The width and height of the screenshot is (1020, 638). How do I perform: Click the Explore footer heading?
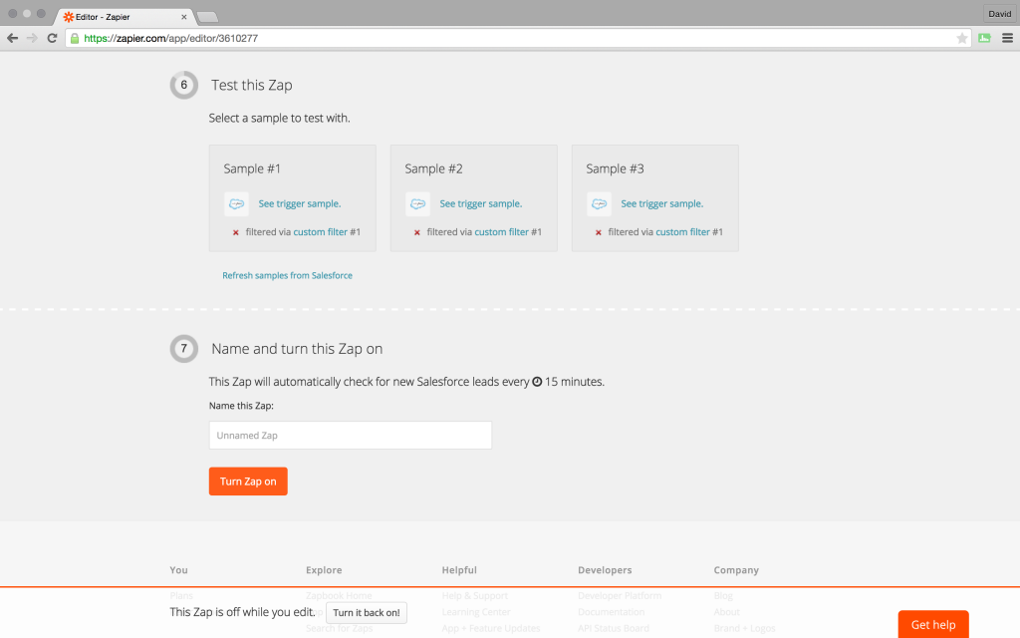pyautogui.click(x=324, y=570)
